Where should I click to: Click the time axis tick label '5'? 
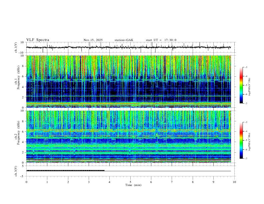[x=130, y=182]
